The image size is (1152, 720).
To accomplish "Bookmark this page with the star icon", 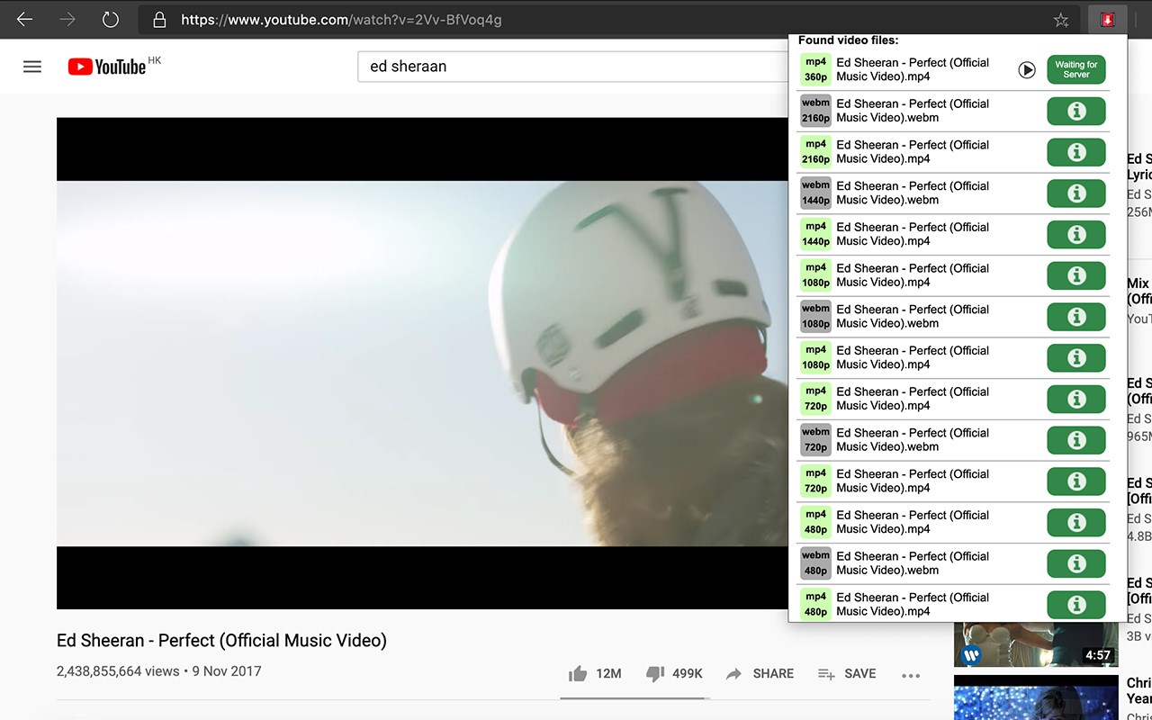I will (1061, 20).
